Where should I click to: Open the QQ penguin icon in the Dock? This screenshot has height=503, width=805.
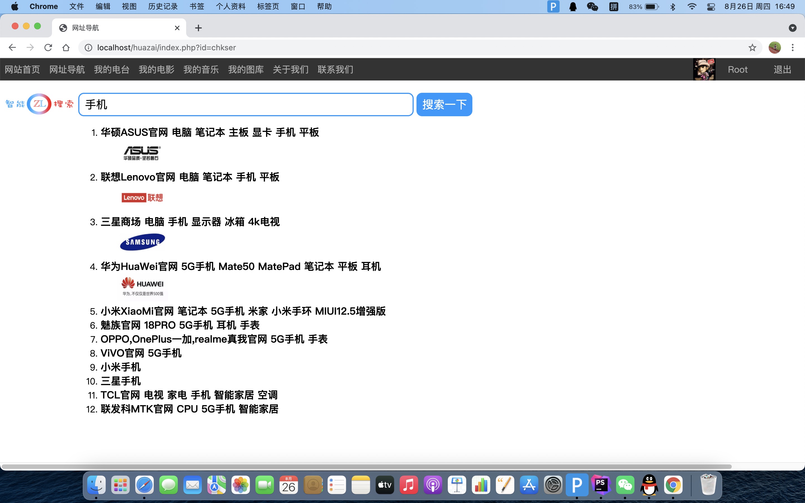tap(649, 485)
